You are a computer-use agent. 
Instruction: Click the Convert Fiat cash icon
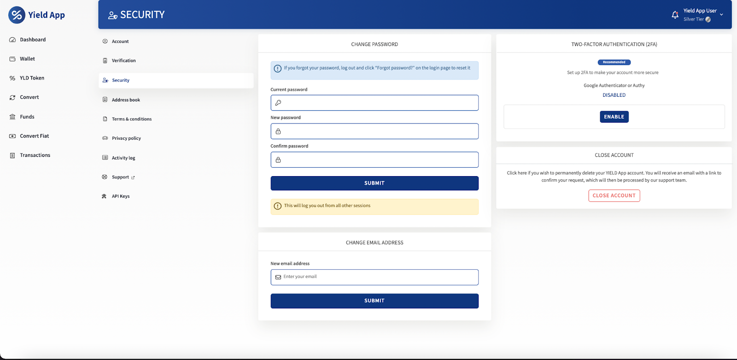[x=12, y=136]
